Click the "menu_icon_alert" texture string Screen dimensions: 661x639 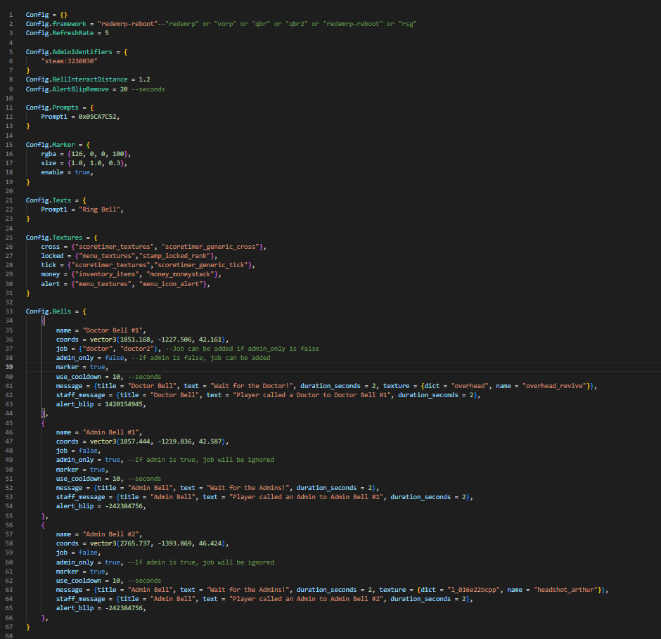click(x=173, y=283)
